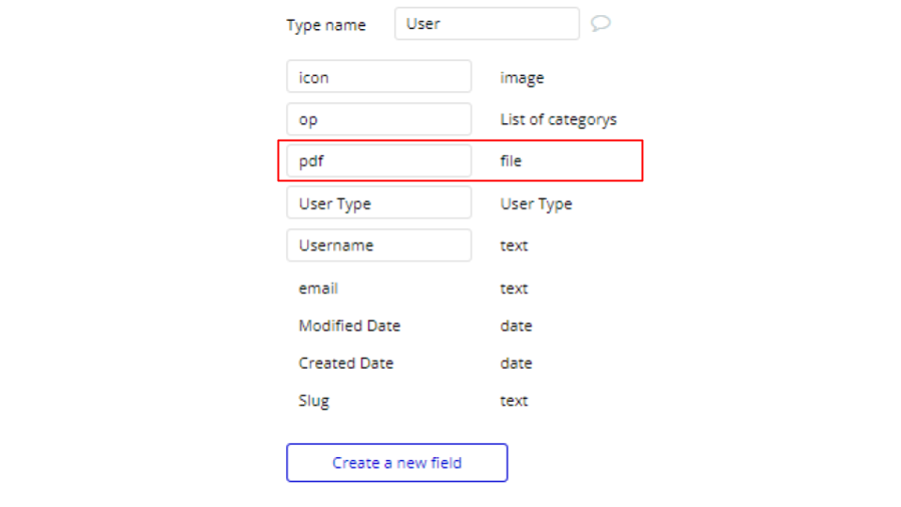
Task: Select the pdf field name box
Action: click(379, 161)
